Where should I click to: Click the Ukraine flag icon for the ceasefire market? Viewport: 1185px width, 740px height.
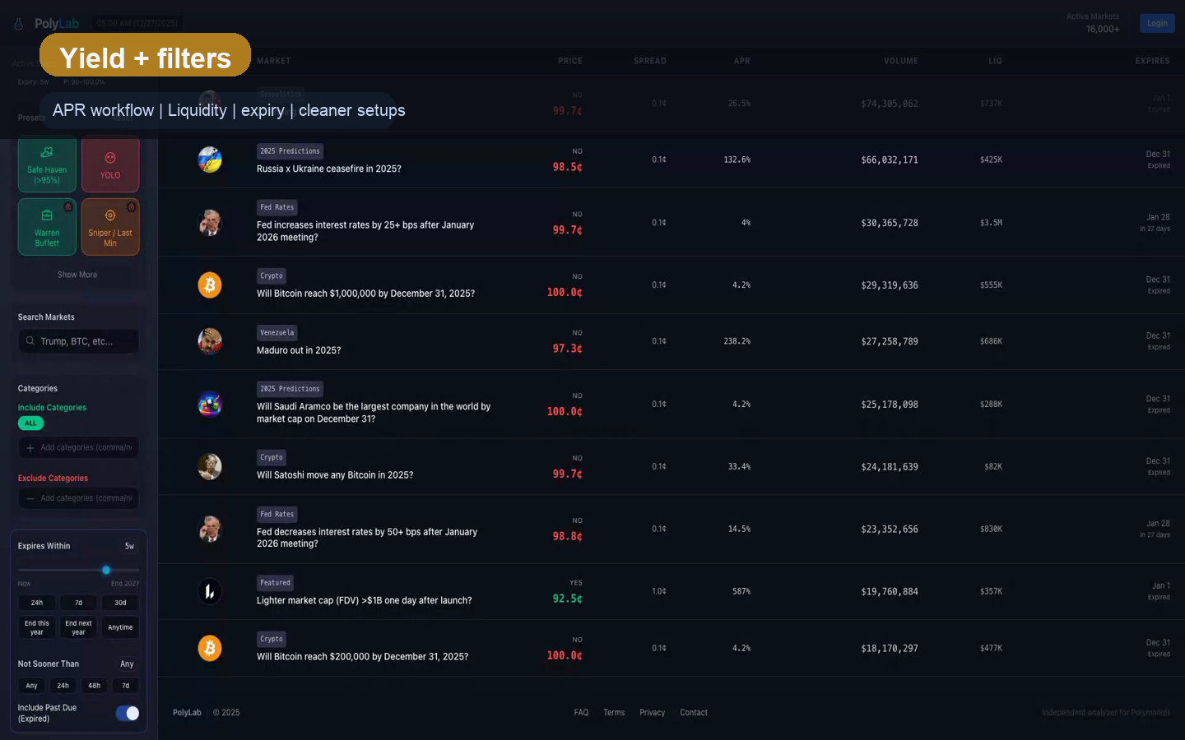pos(210,160)
